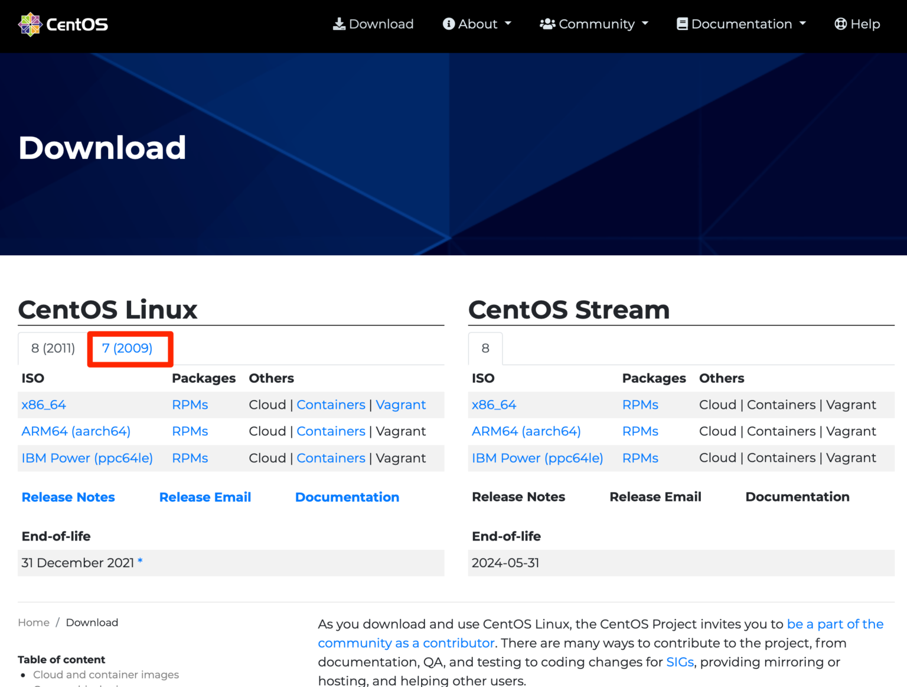Click the CentOS Stream 2024-05-31 end-of-life date
Image resolution: width=907 pixels, height=687 pixels.
click(505, 563)
